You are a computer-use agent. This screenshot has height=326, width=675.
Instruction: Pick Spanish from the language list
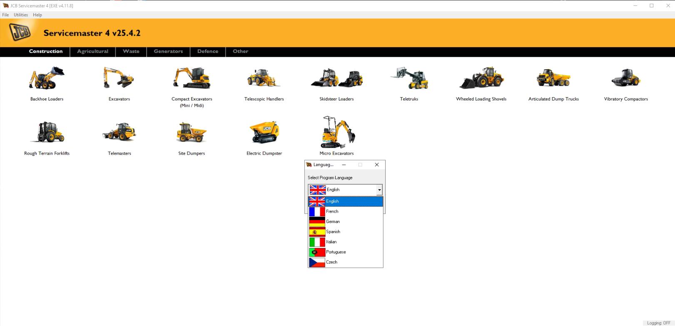point(346,232)
